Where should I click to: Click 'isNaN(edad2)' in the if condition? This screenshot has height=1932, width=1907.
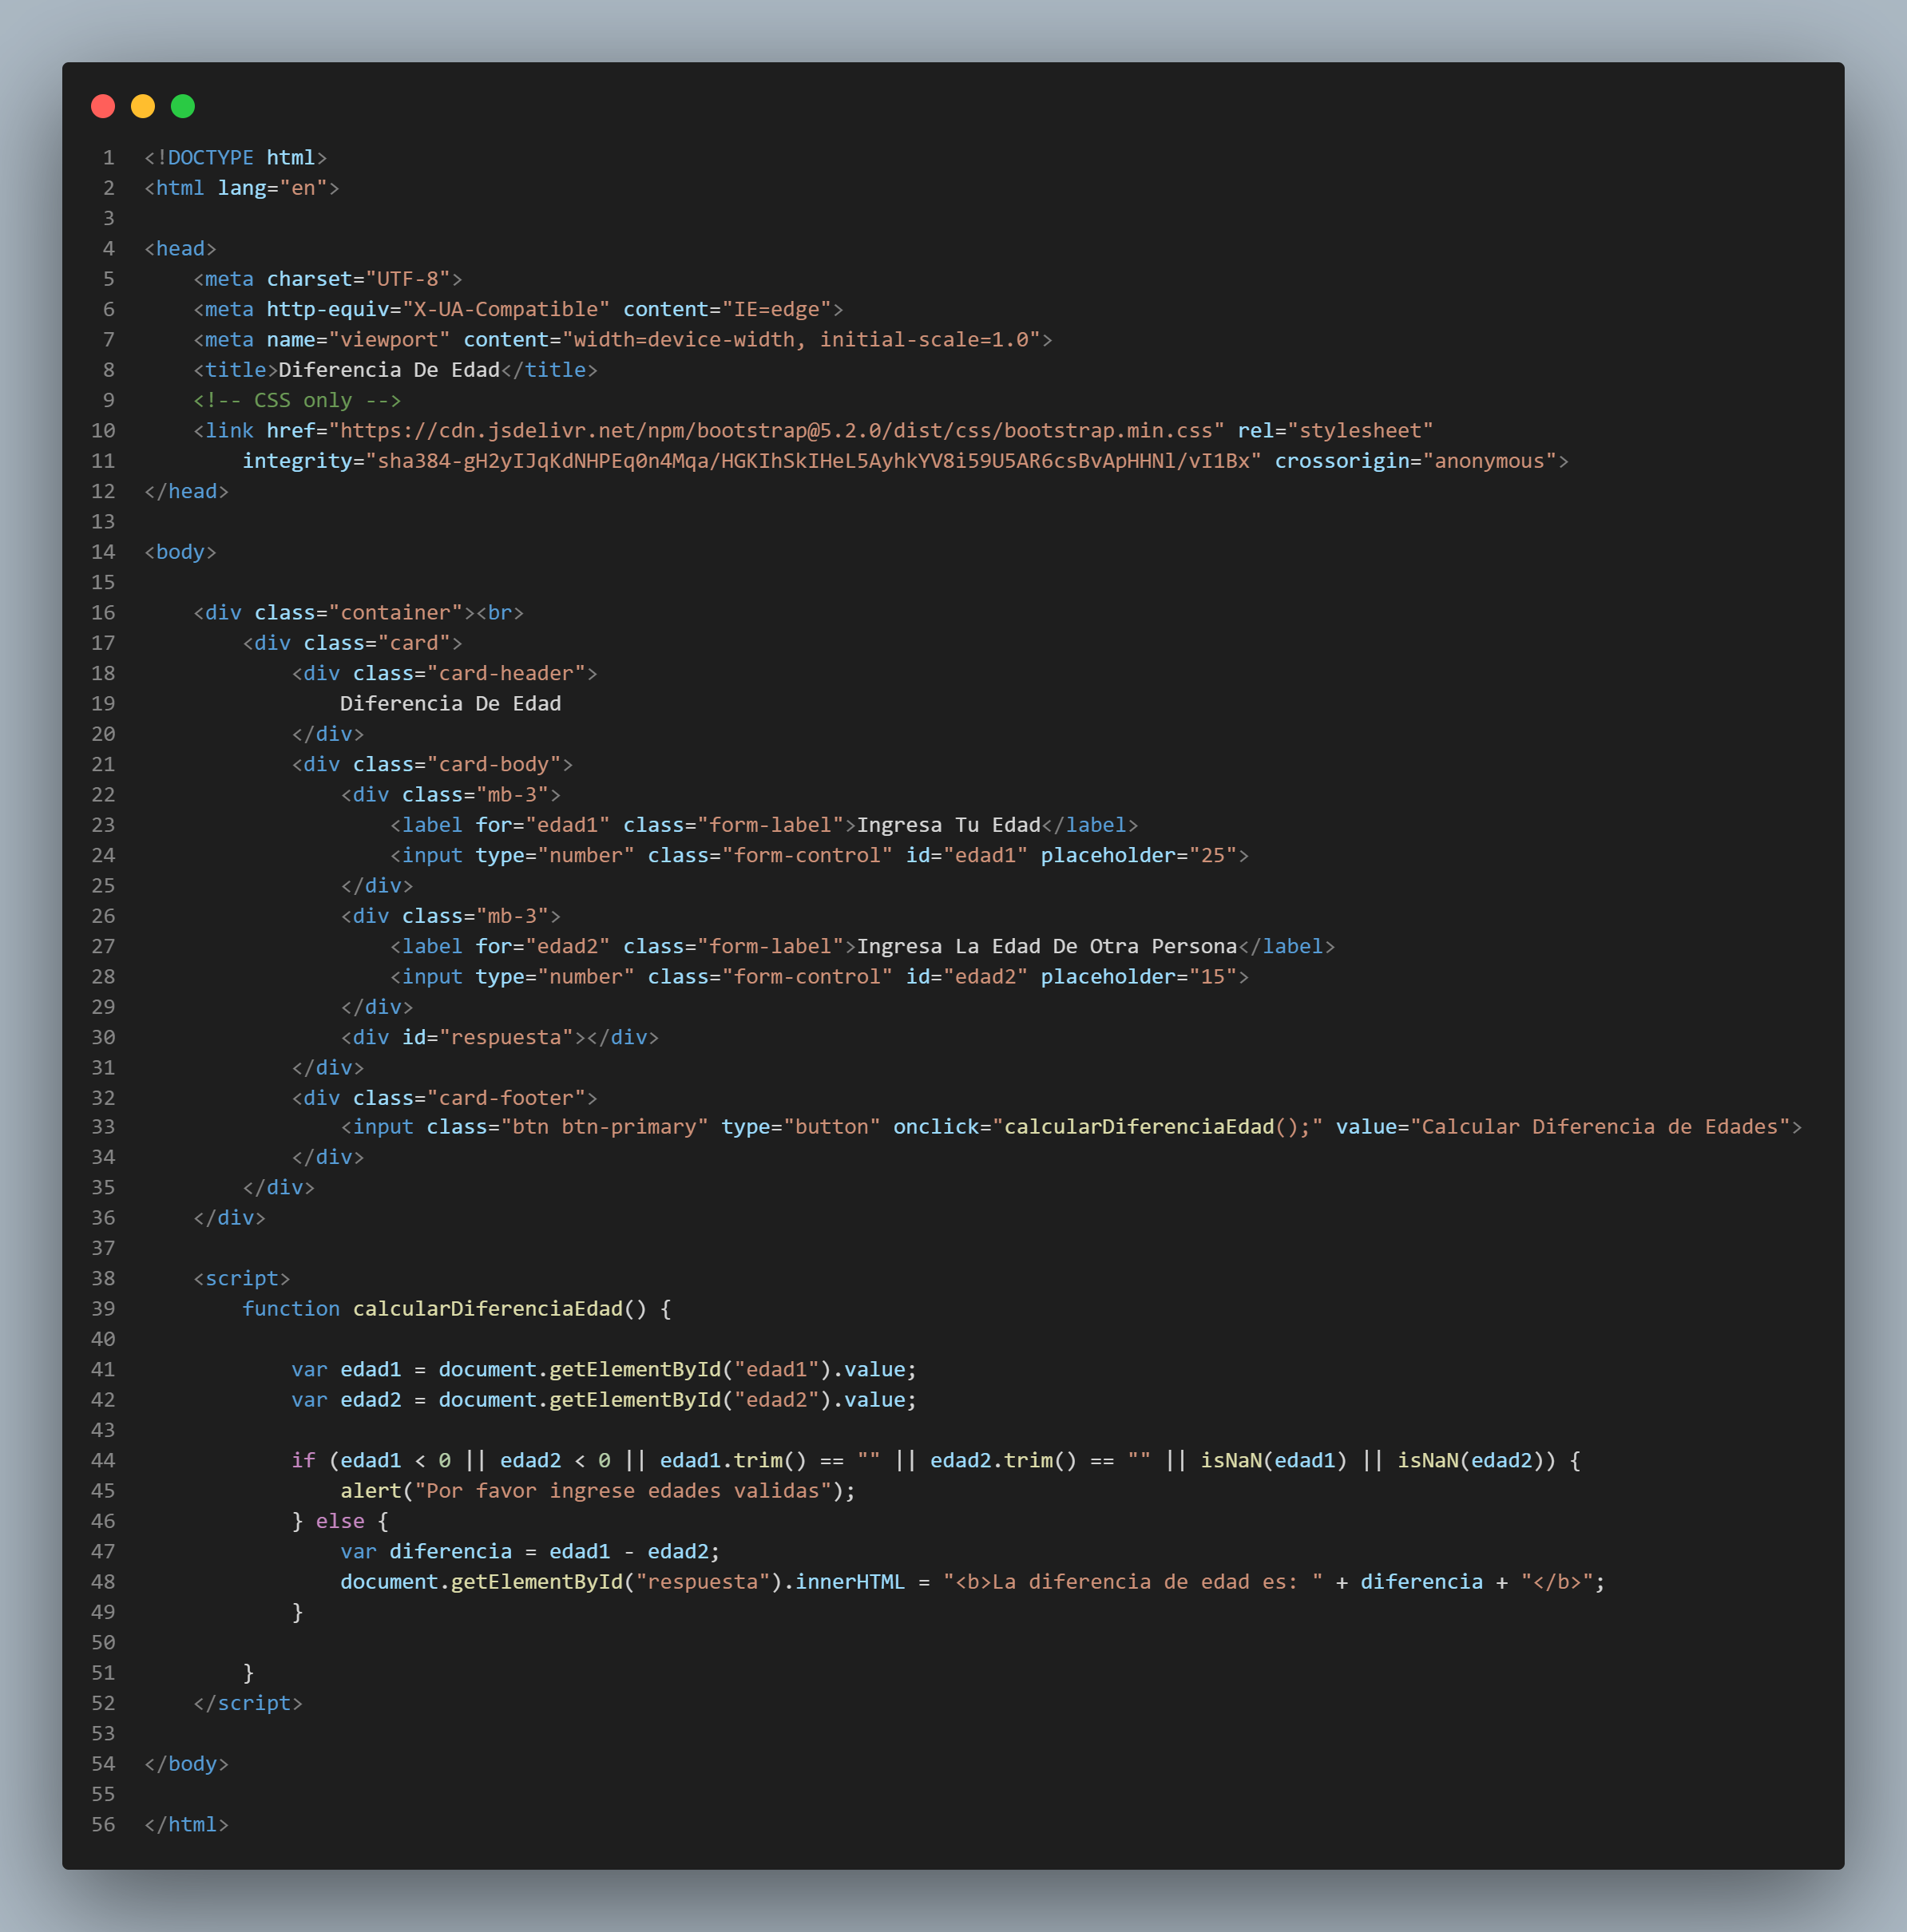(1471, 1461)
